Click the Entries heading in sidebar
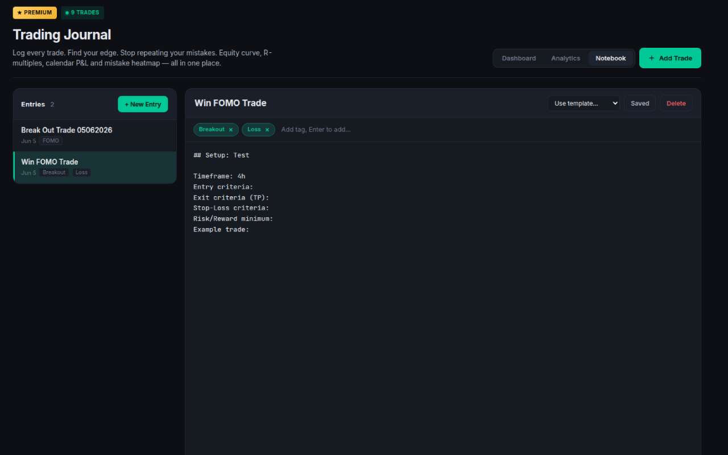728x455 pixels. pyautogui.click(x=33, y=105)
